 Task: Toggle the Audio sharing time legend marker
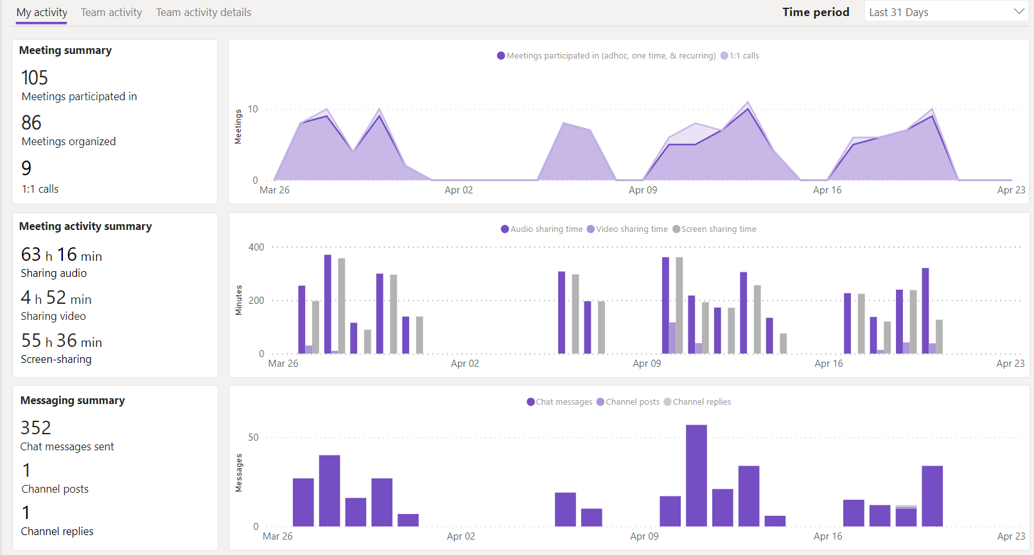(505, 229)
